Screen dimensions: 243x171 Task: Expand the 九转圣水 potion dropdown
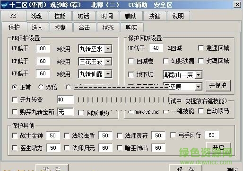coord(108,49)
